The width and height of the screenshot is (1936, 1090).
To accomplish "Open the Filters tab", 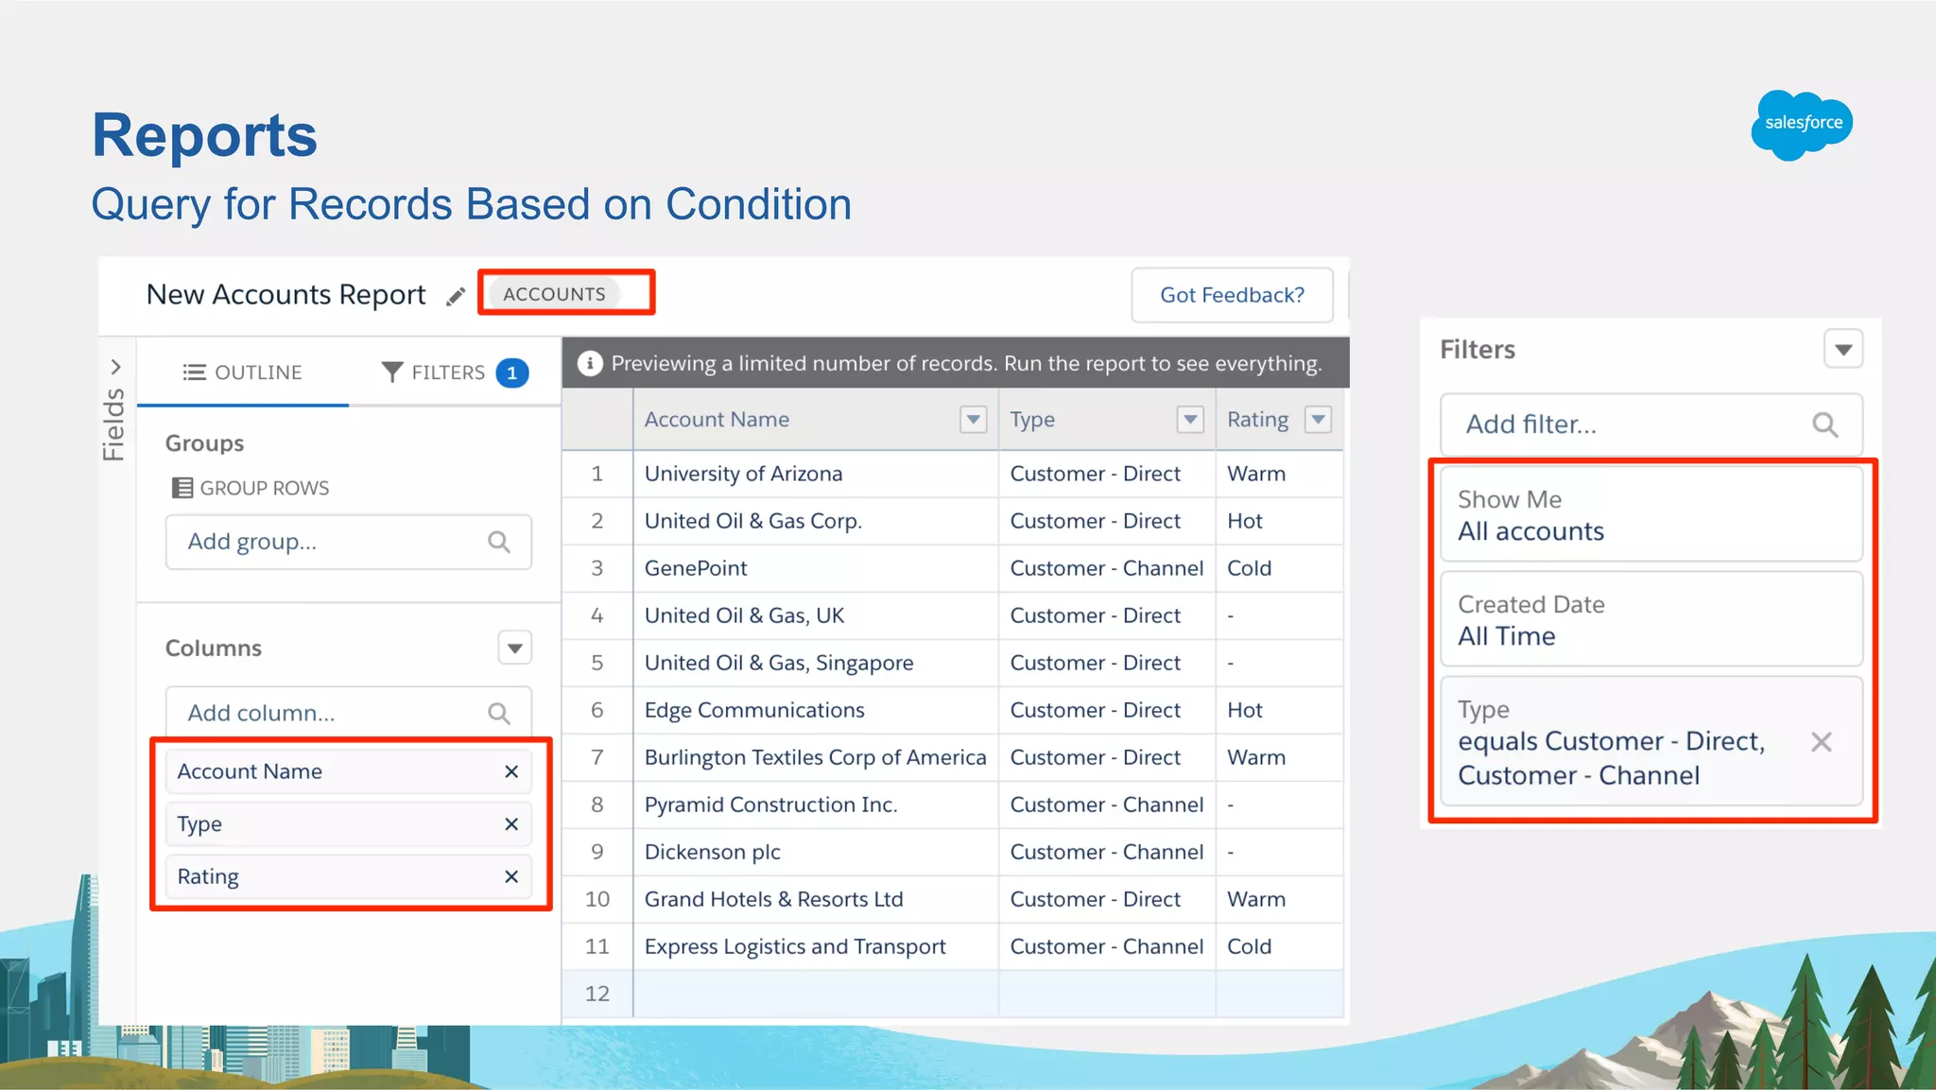I will point(455,372).
